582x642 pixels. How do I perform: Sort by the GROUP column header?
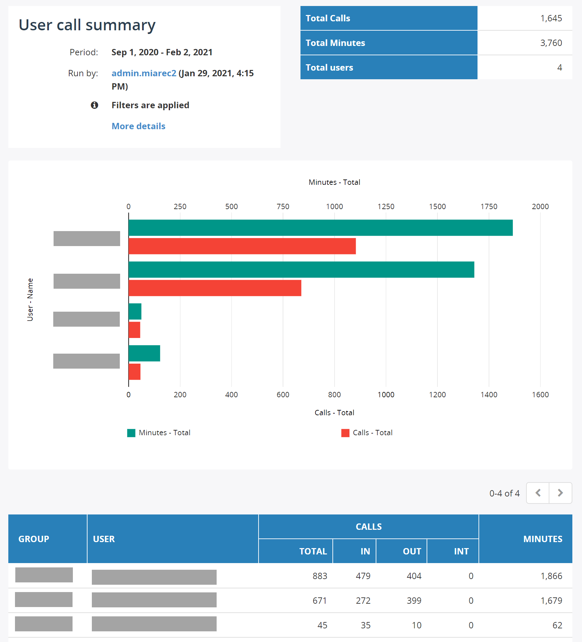coord(48,539)
